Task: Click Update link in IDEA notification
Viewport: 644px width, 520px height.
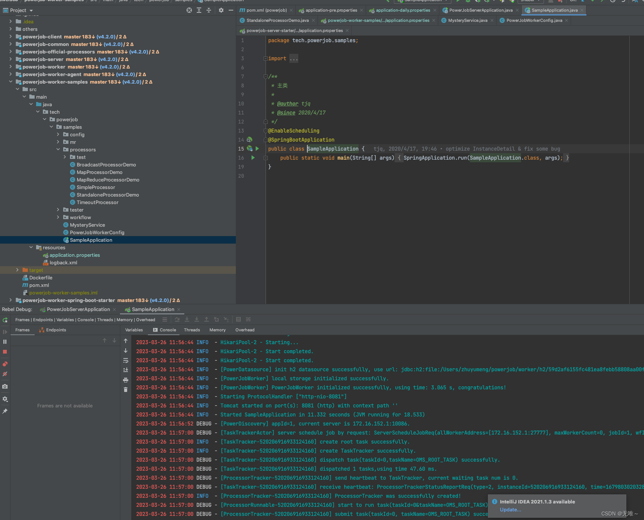Action: click(x=510, y=510)
